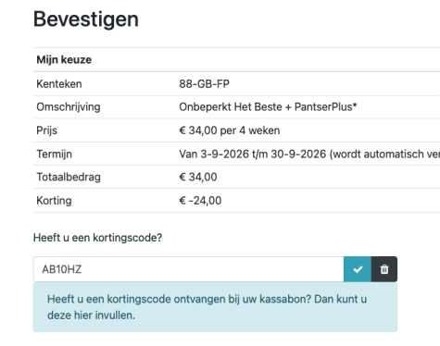Click the Termijn row label
The height and width of the screenshot is (346, 440).
(x=54, y=154)
